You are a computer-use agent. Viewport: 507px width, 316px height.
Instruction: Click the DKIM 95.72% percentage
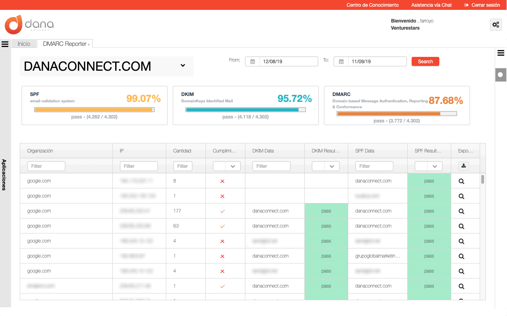[295, 98]
